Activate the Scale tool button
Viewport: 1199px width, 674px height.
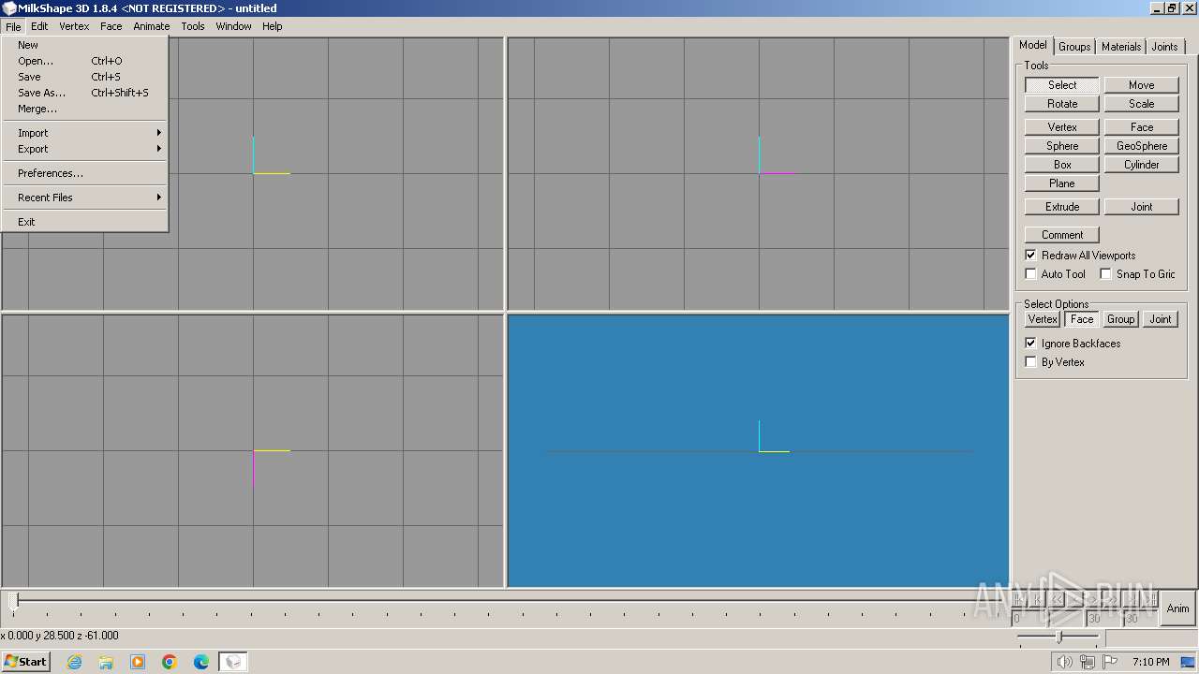pos(1142,104)
